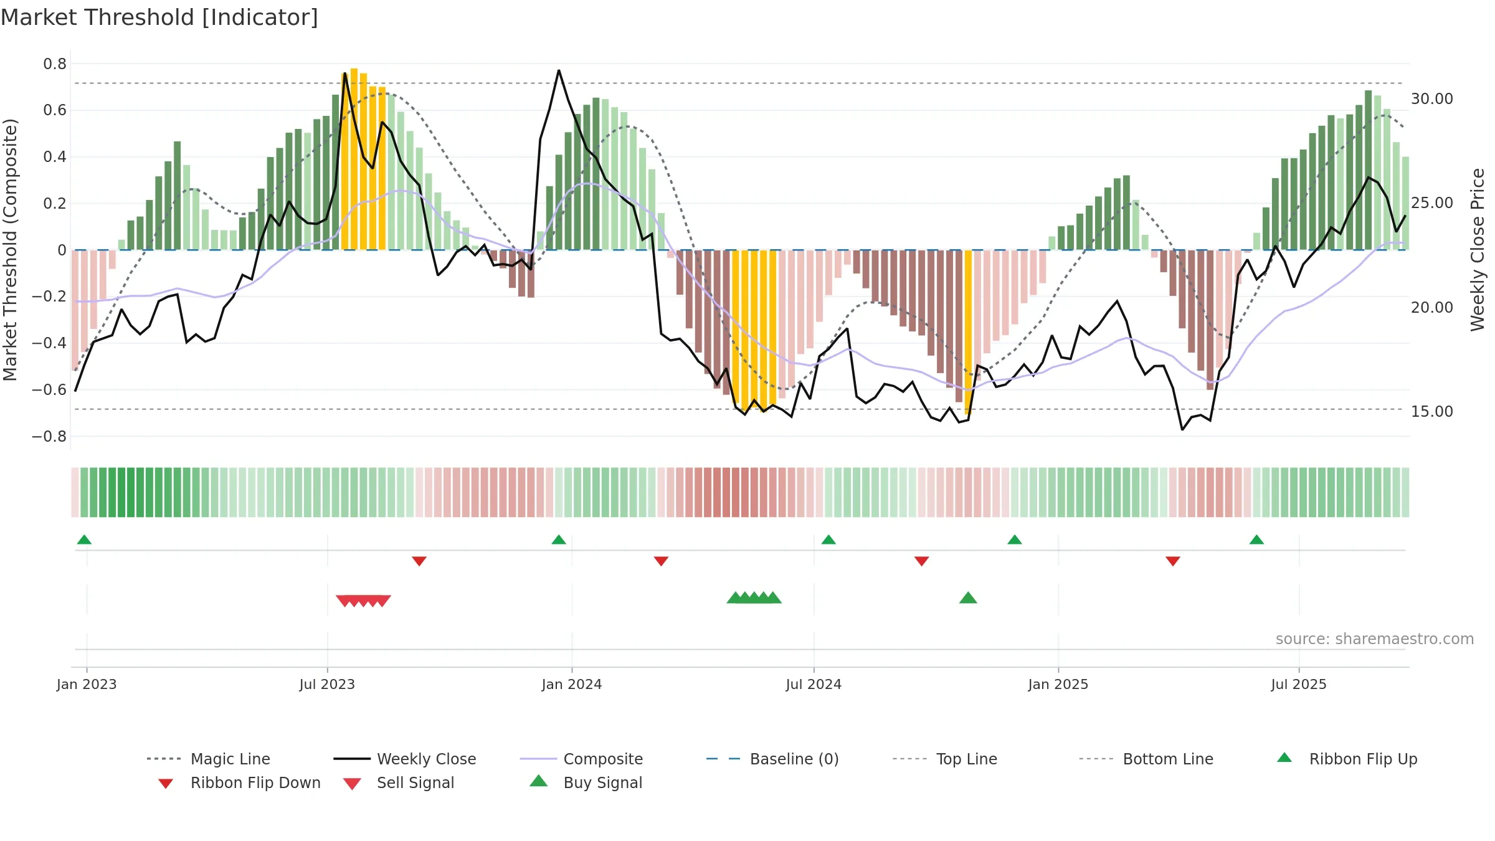
Task: Toggle the Bottom Line legend entry
Action: click(1146, 759)
